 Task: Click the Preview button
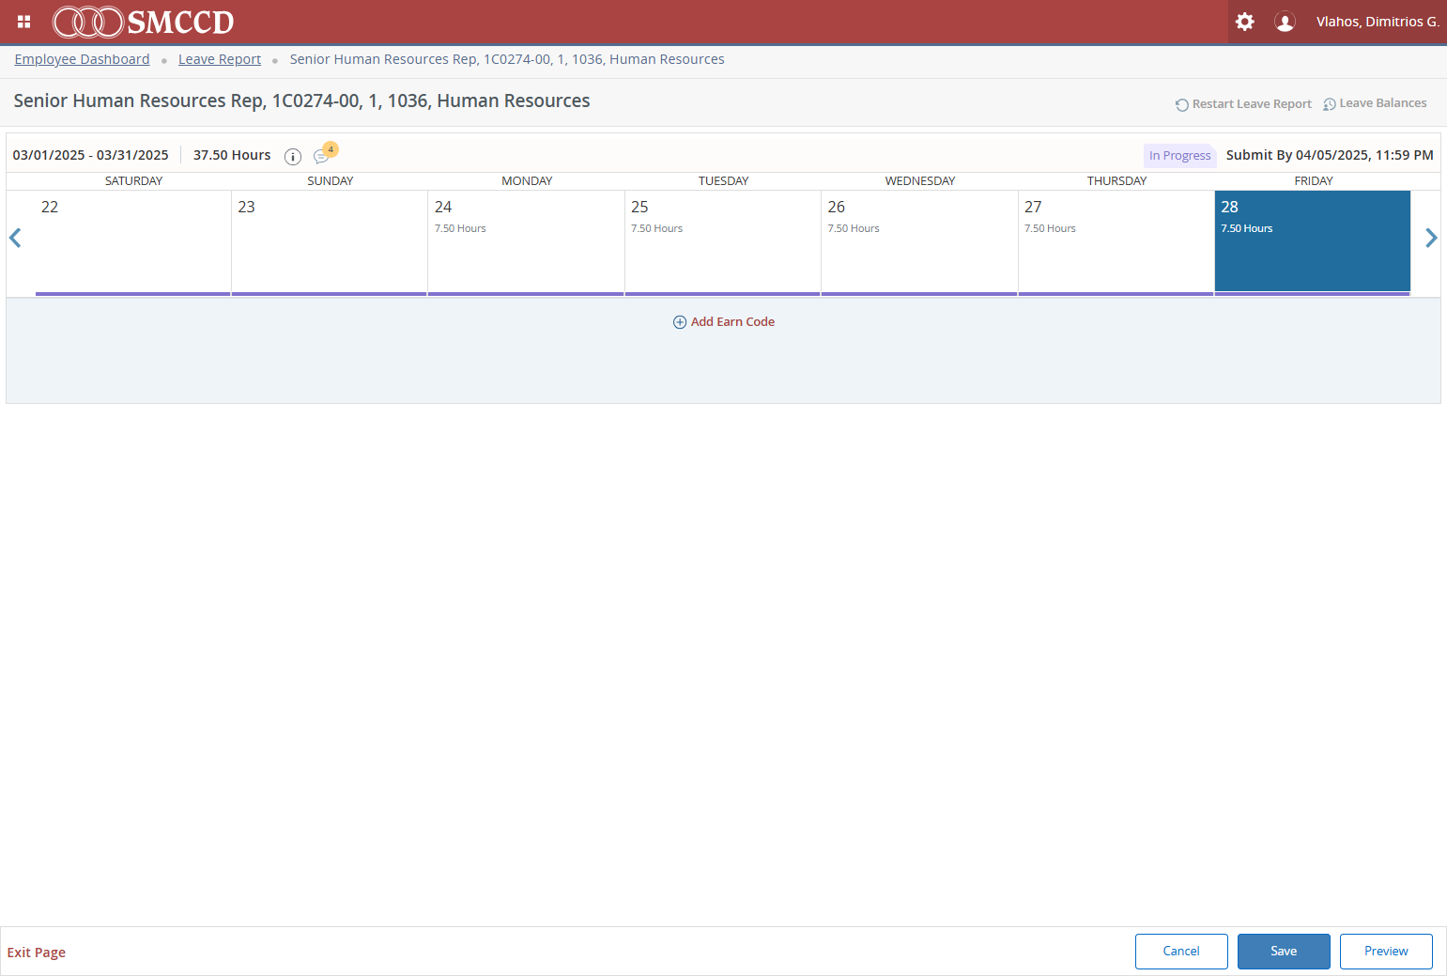pos(1386,952)
